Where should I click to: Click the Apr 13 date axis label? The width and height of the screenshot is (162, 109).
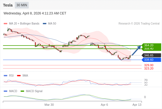[x=137, y=105]
